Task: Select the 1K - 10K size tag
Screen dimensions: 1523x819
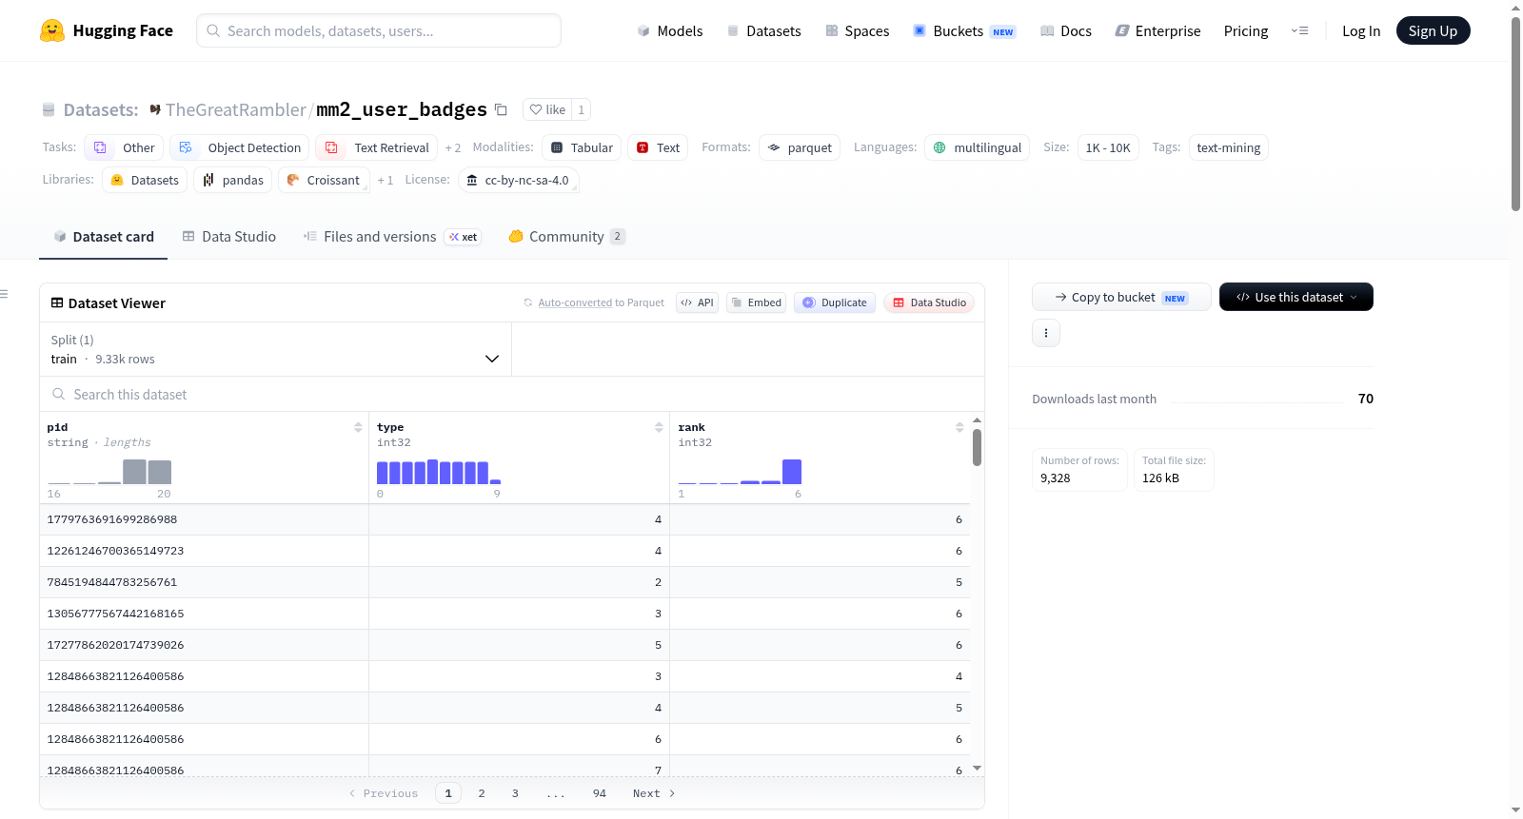Action: 1108,147
